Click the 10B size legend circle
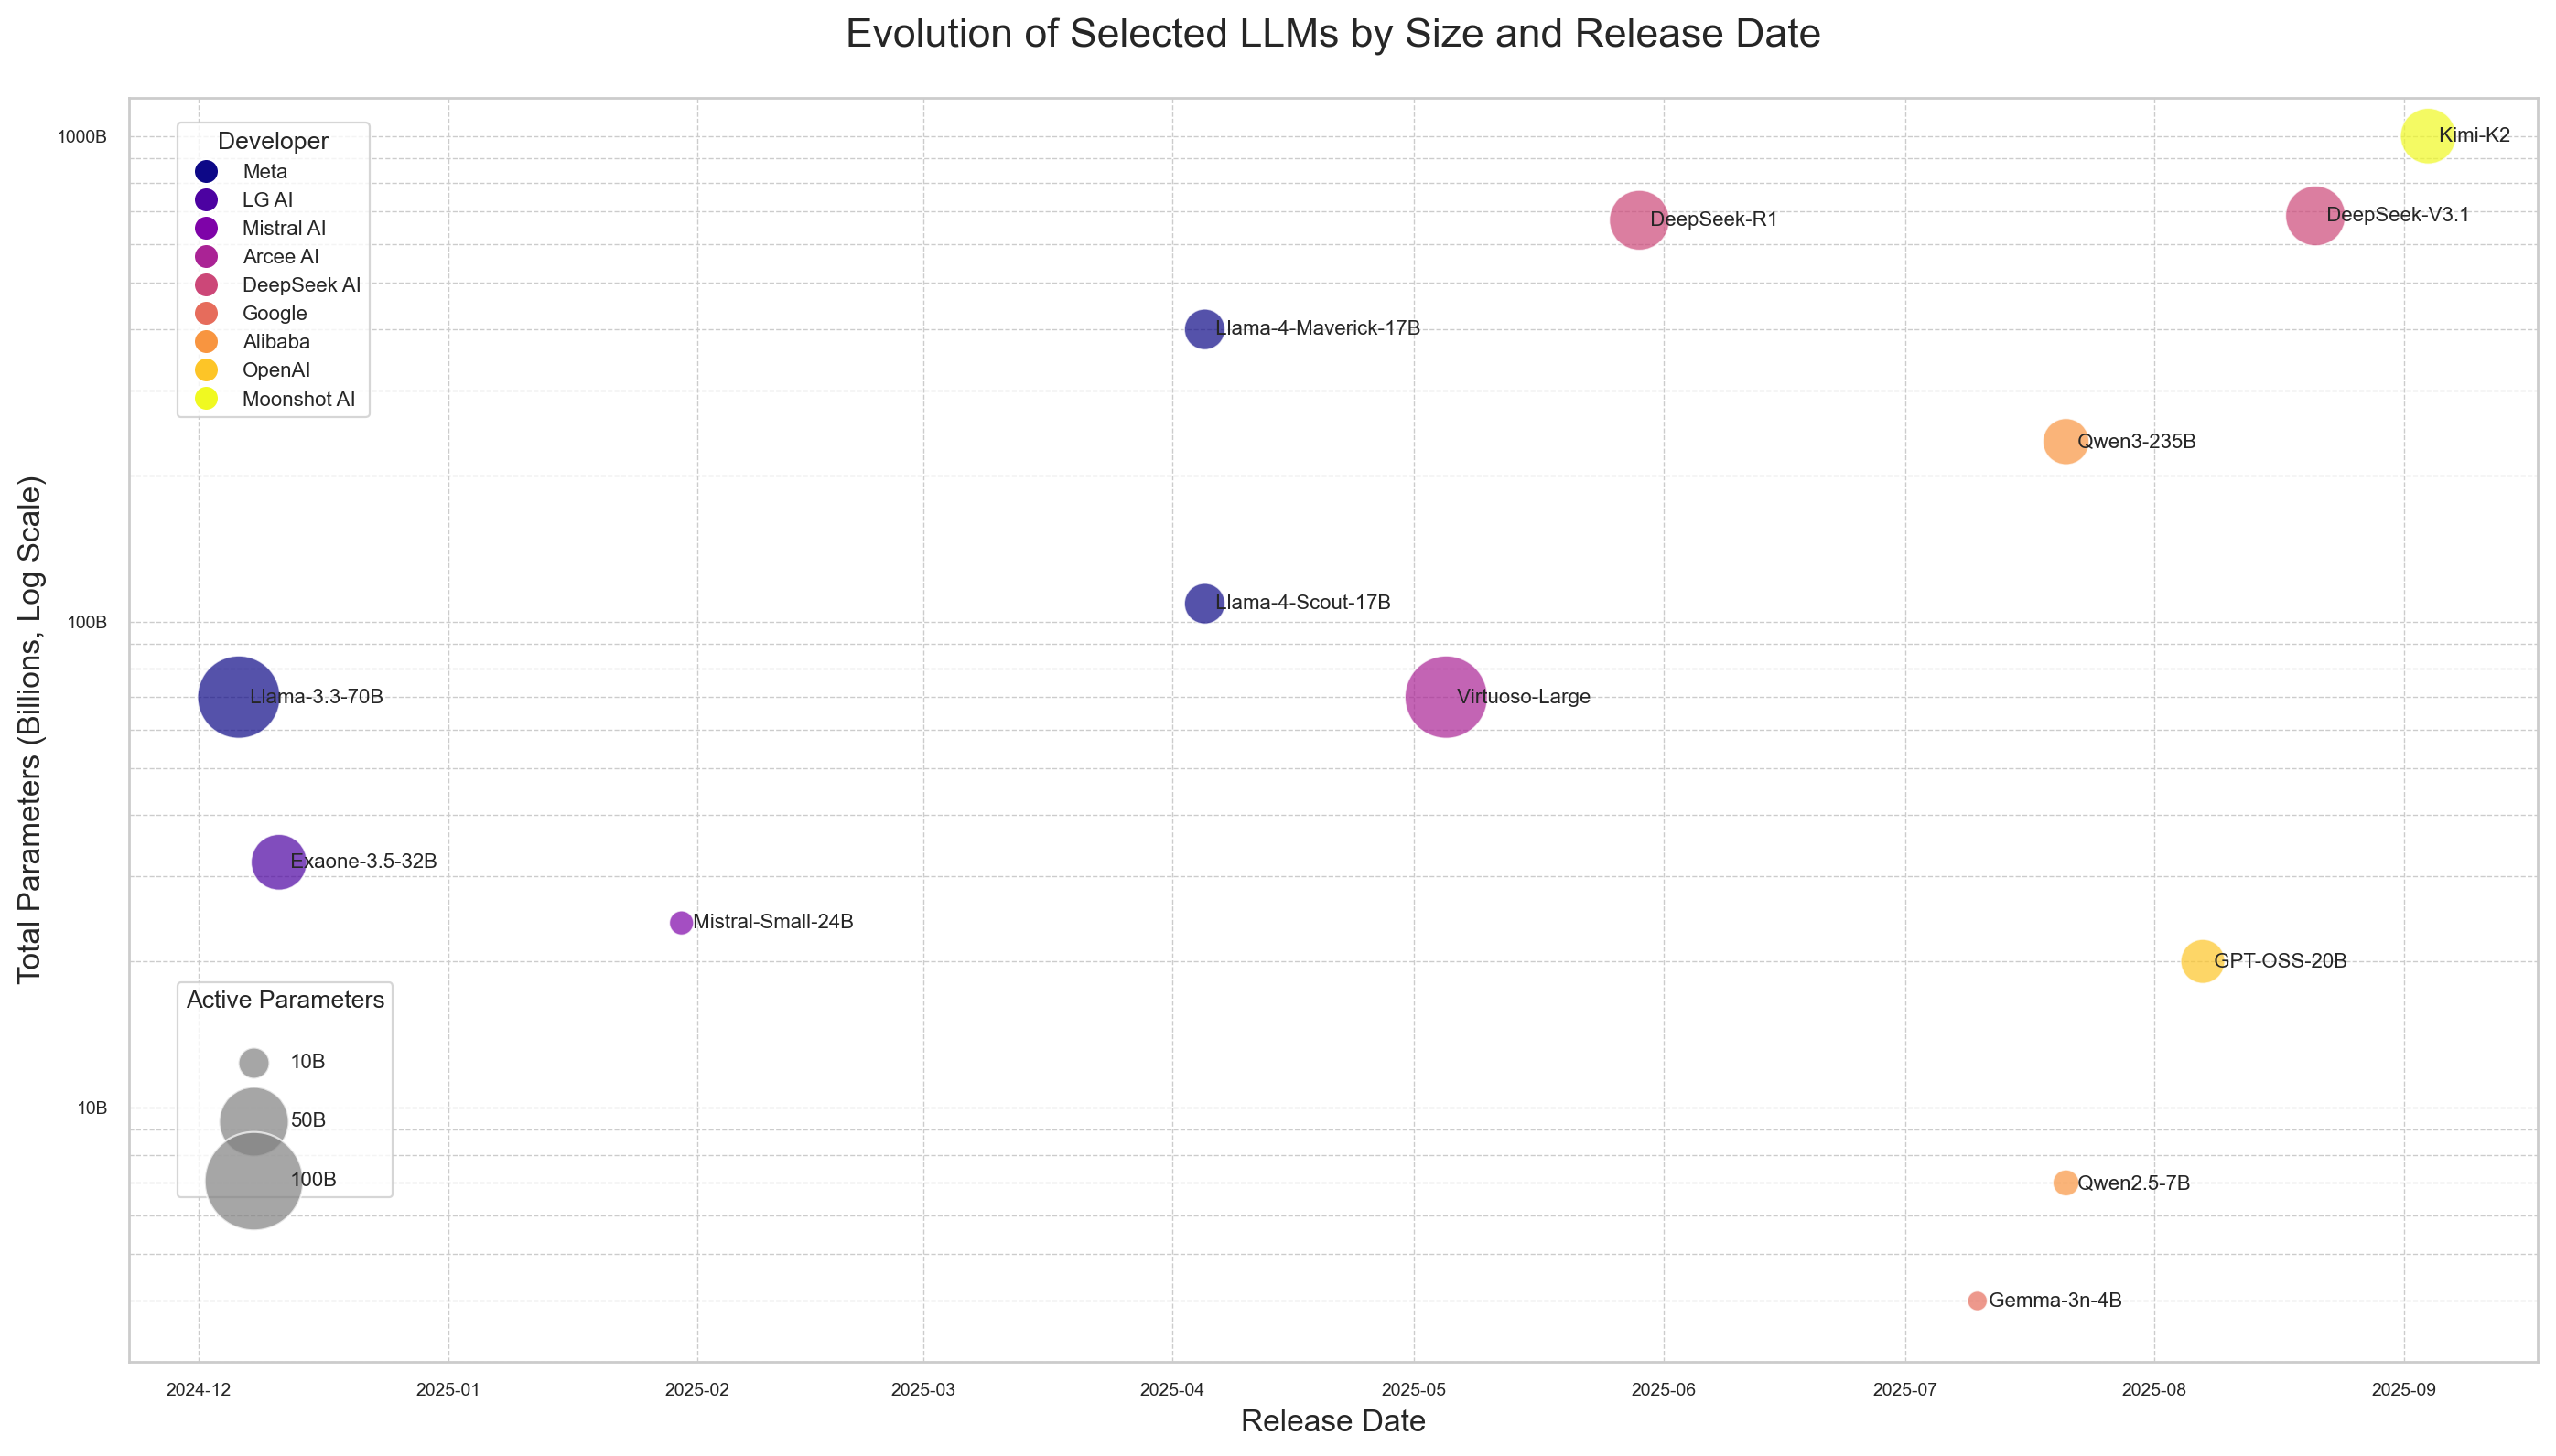The width and height of the screenshot is (2556, 1456). [x=254, y=1062]
